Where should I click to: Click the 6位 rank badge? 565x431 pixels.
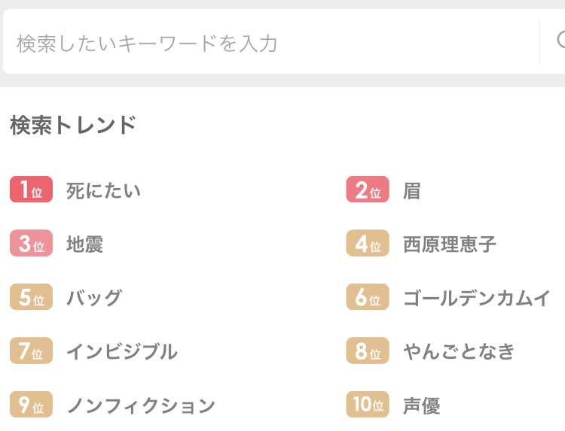368,297
